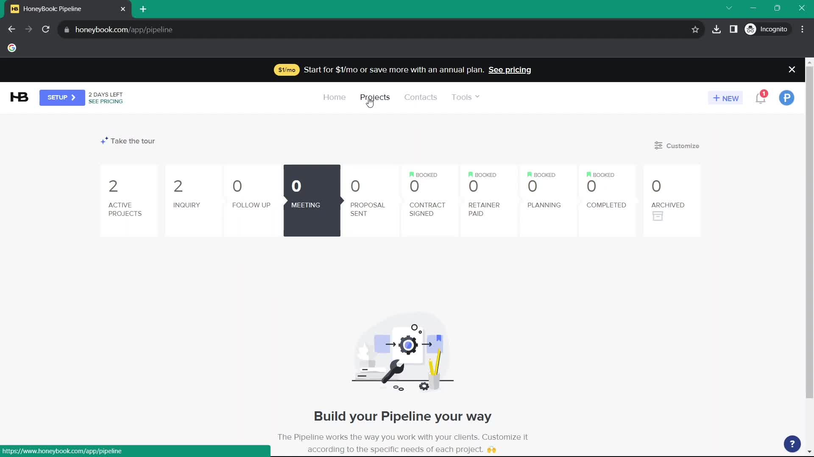Image resolution: width=814 pixels, height=457 pixels.
Task: Click the Customize sliders icon
Action: click(658, 146)
